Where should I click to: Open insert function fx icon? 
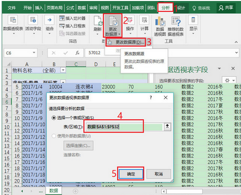[x=77, y=53]
